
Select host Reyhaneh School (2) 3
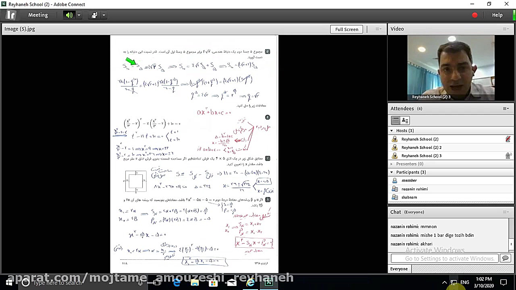[x=451, y=155]
